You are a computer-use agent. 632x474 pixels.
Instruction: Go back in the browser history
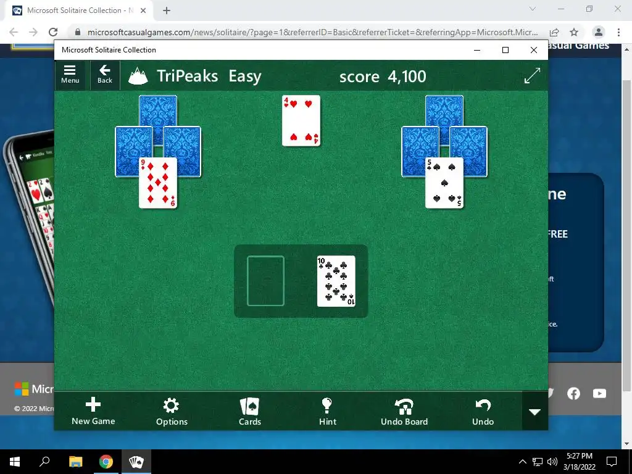point(14,32)
